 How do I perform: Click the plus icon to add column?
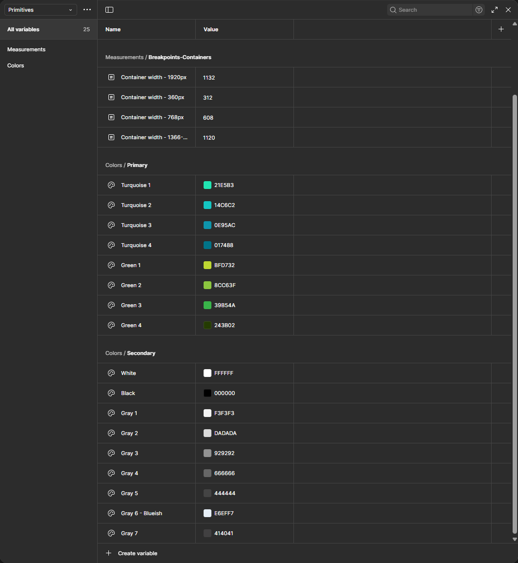pos(501,29)
